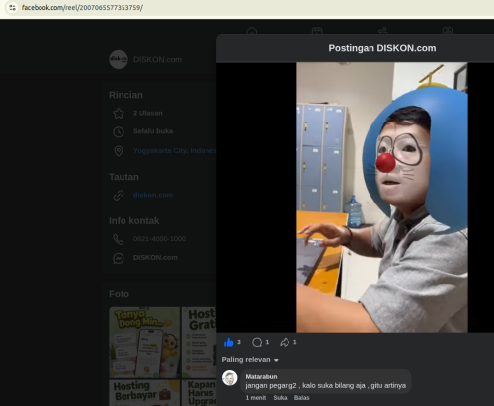Click the reel video to play or pause
The width and height of the screenshot is (494, 406).
coord(382,198)
